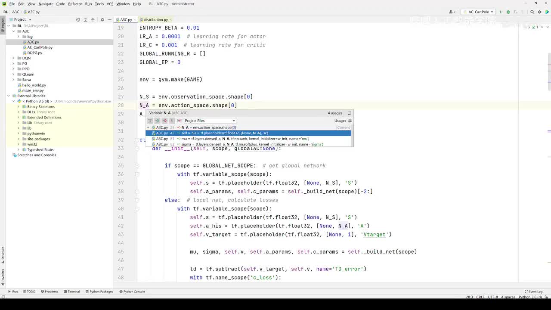
Task: Toggle show read access filter in usages popup
Action: 157,121
